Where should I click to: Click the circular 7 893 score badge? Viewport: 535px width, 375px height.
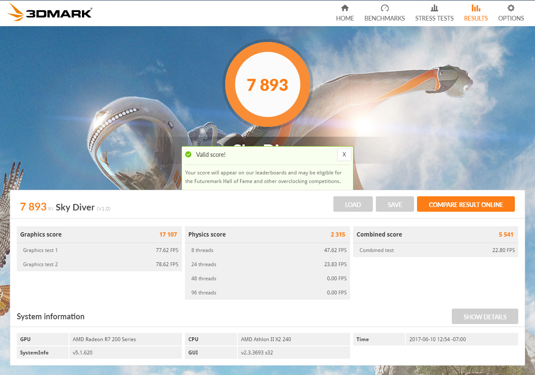pyautogui.click(x=267, y=84)
